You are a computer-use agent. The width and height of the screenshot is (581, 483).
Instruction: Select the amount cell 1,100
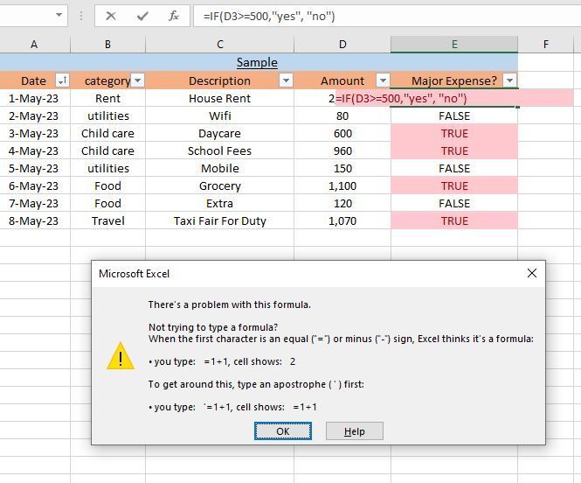[x=342, y=185]
